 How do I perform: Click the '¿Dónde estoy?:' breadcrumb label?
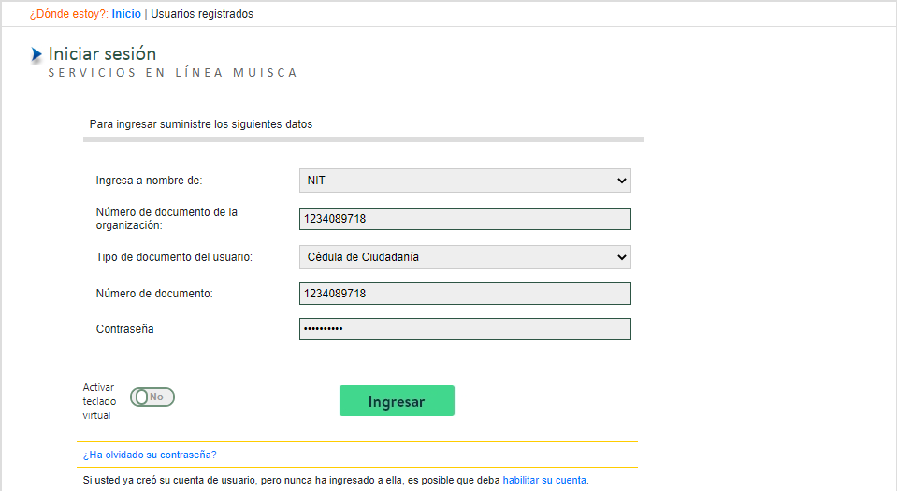(x=68, y=14)
